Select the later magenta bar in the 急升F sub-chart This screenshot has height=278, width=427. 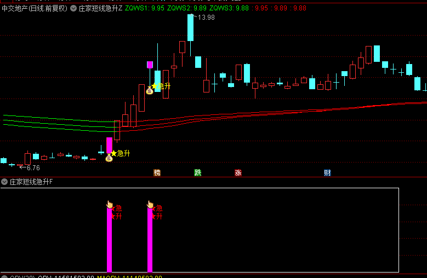(x=150, y=240)
